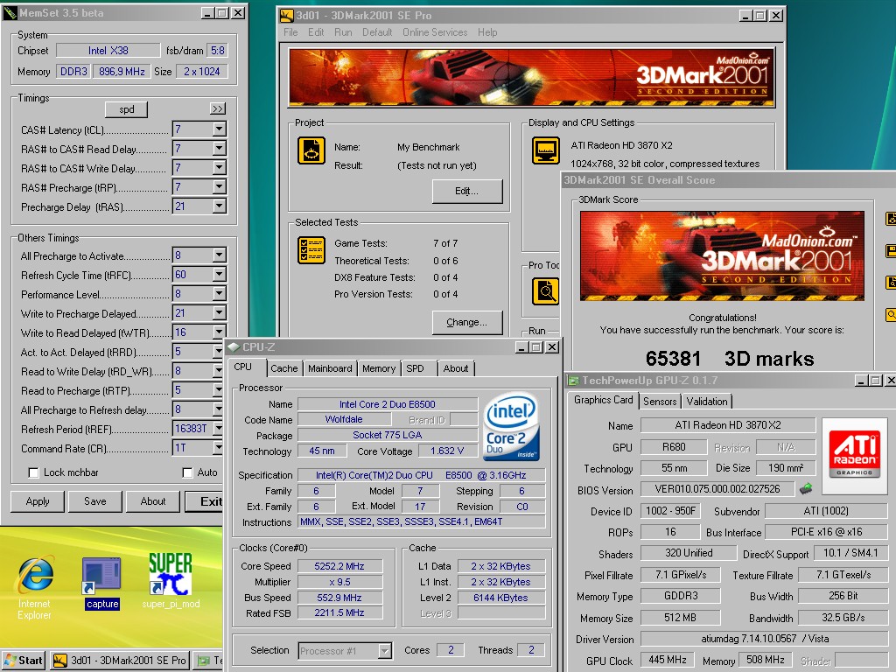Image resolution: width=896 pixels, height=672 pixels.
Task: Open Performance Level dropdown
Action: click(x=220, y=294)
